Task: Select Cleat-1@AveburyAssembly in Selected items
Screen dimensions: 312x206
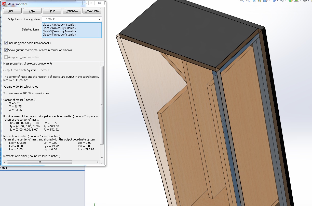Action: coord(59,25)
